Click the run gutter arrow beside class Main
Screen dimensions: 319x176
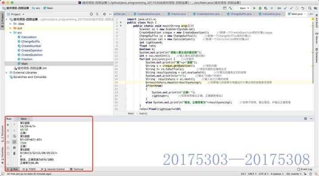click(121, 23)
